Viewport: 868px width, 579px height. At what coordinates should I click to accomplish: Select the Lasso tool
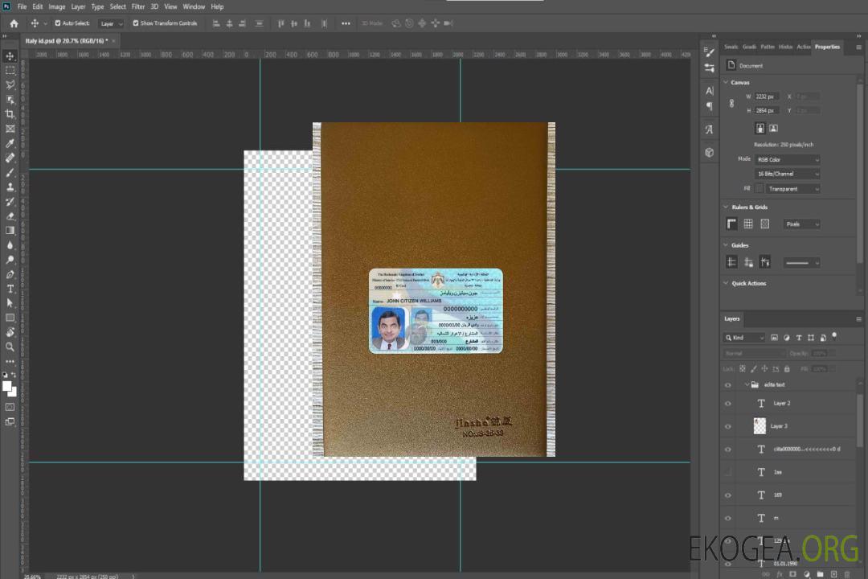tap(10, 84)
